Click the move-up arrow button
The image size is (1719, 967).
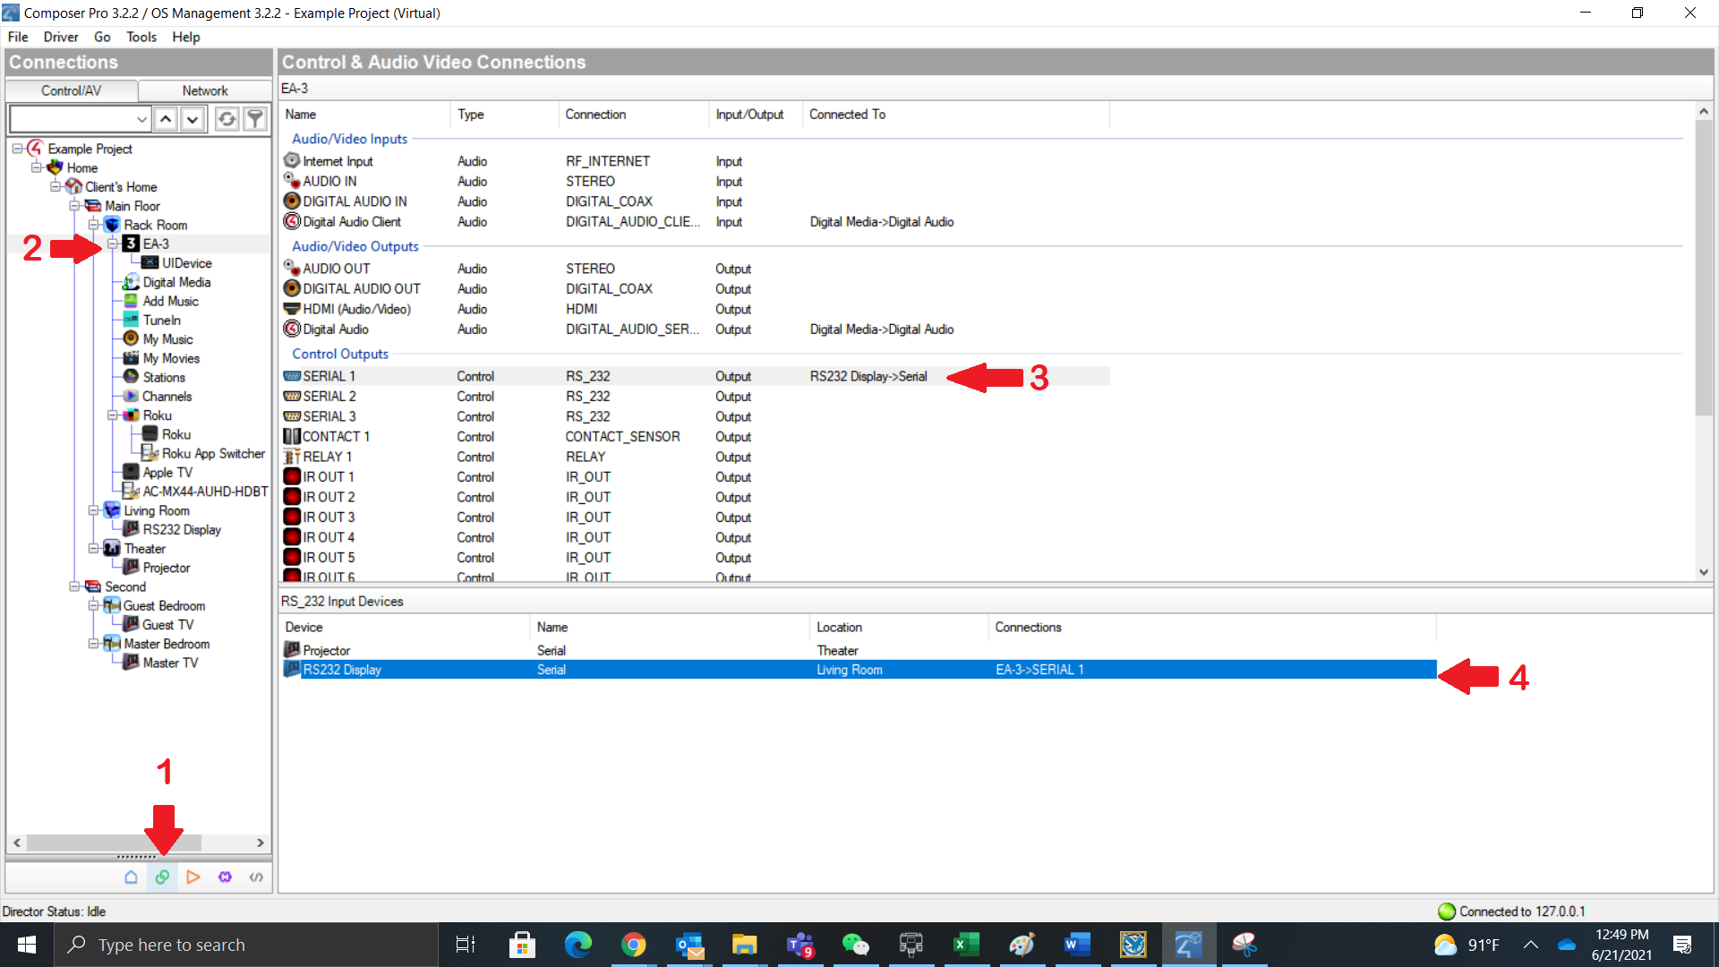[166, 119]
